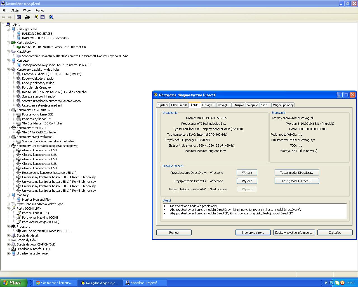Open properties via the question-mark sheet icon
The height and width of the screenshot is (287, 358).
pos(36,17)
